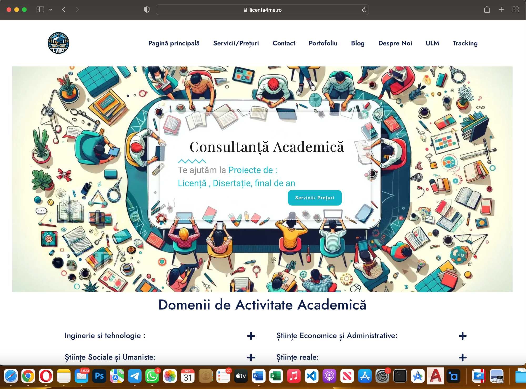526x389 pixels.
Task: Click the Licență, Disertație, final de an text
Action: tap(236, 183)
